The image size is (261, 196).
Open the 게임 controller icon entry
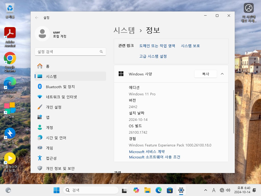click(x=40, y=148)
